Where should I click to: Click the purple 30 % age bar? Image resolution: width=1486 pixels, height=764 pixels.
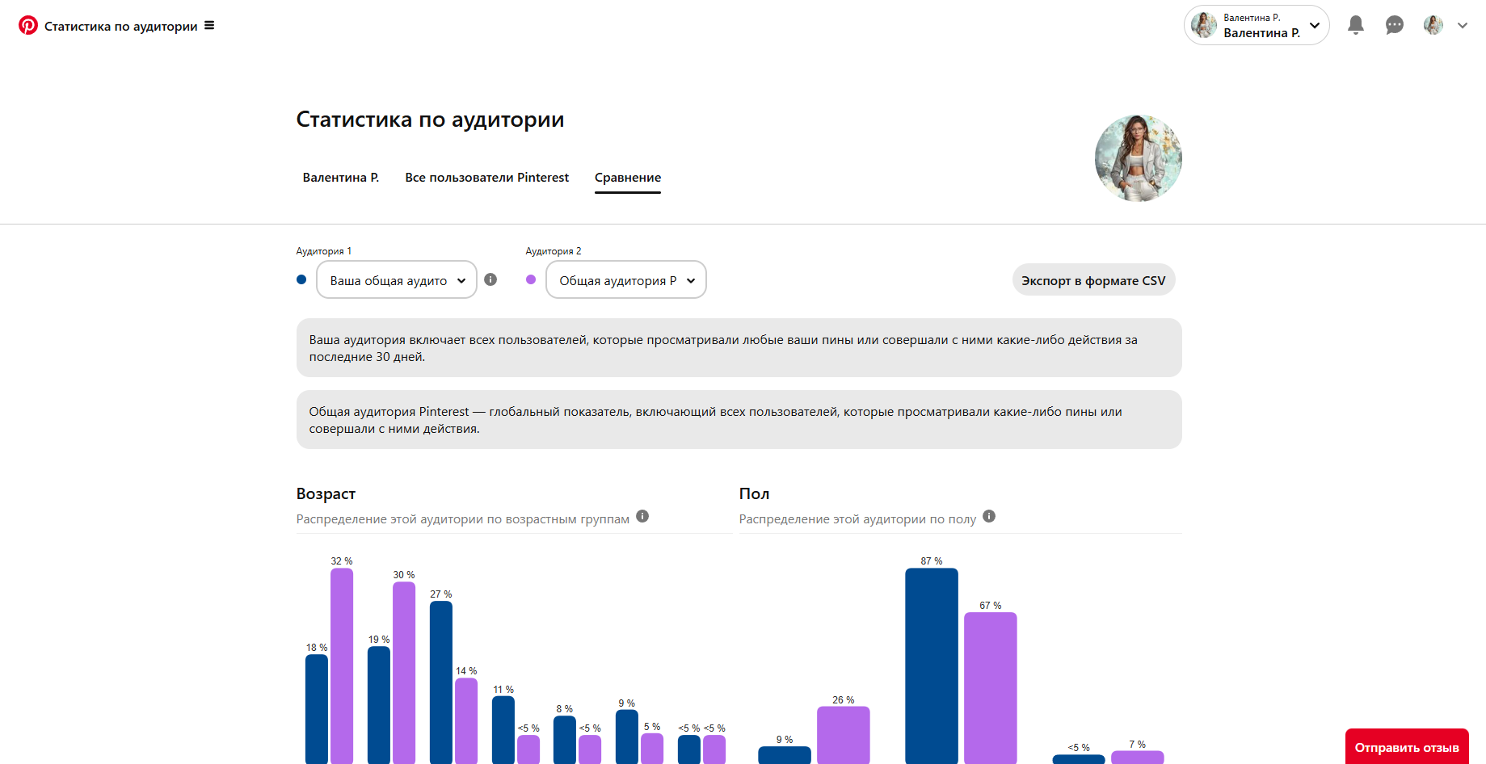[x=404, y=673]
